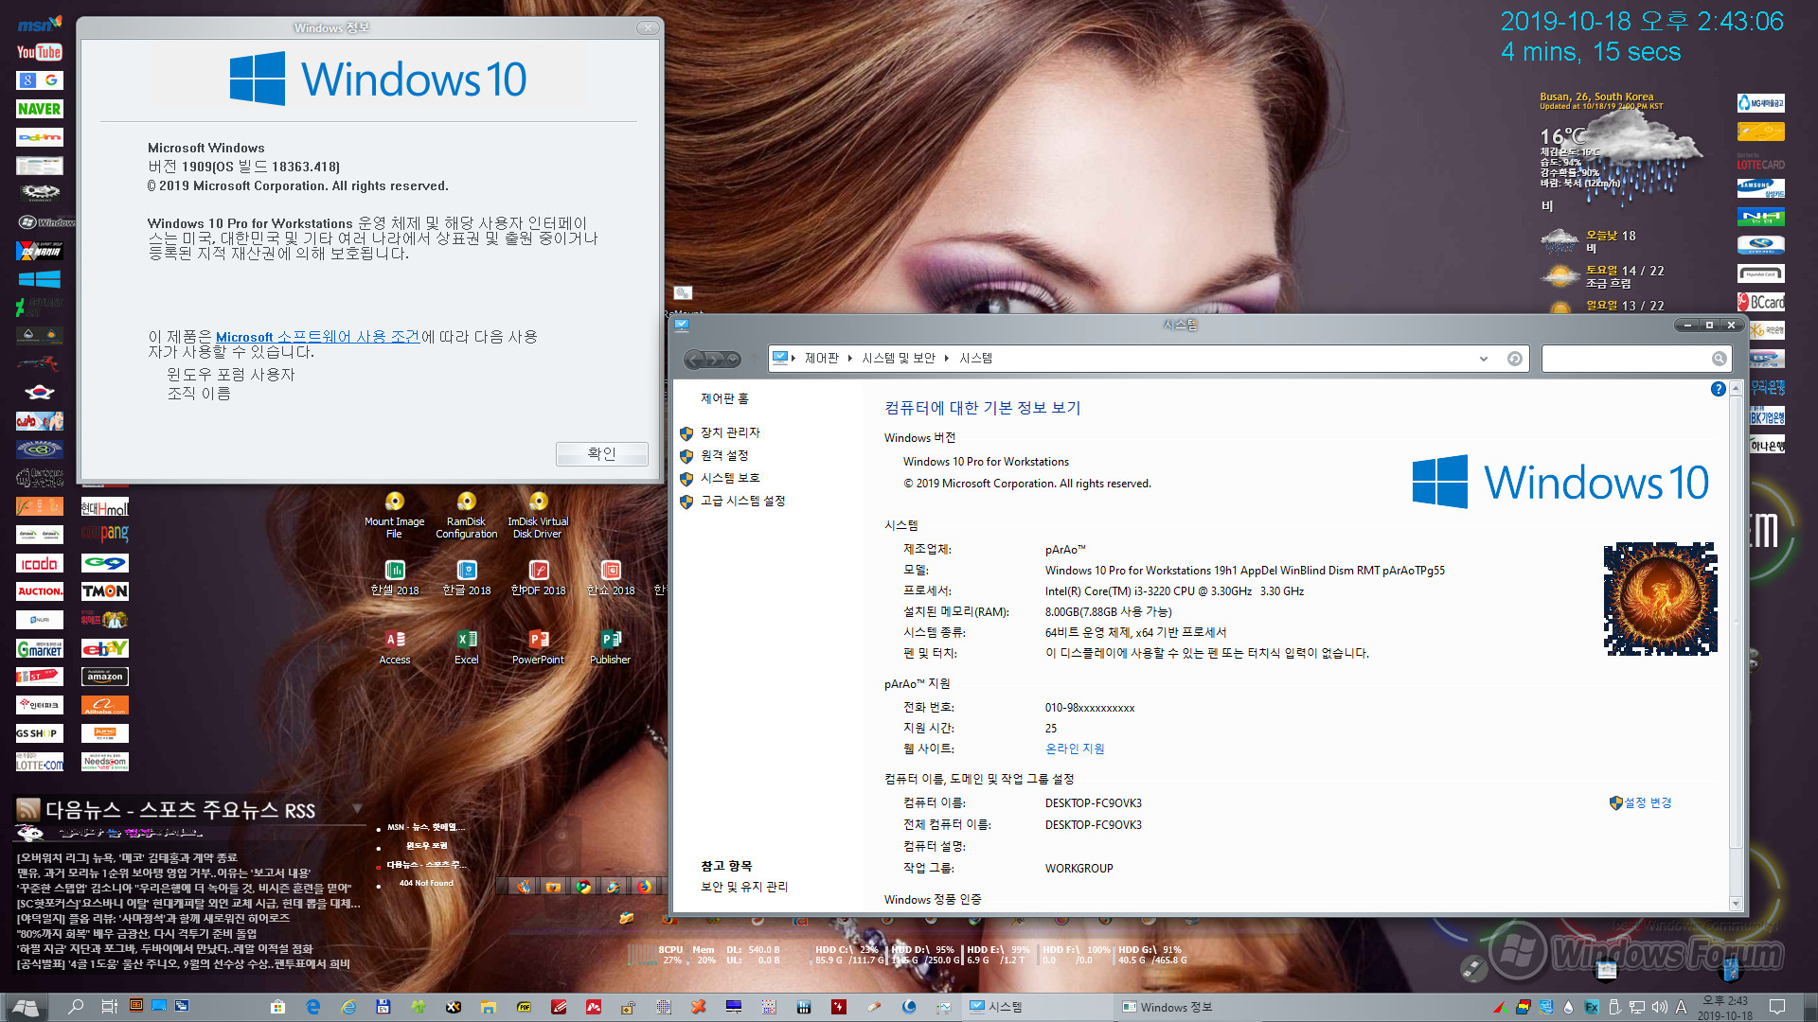Launch Excel desktop icon
Screen dimensions: 1818x1022
467,647
